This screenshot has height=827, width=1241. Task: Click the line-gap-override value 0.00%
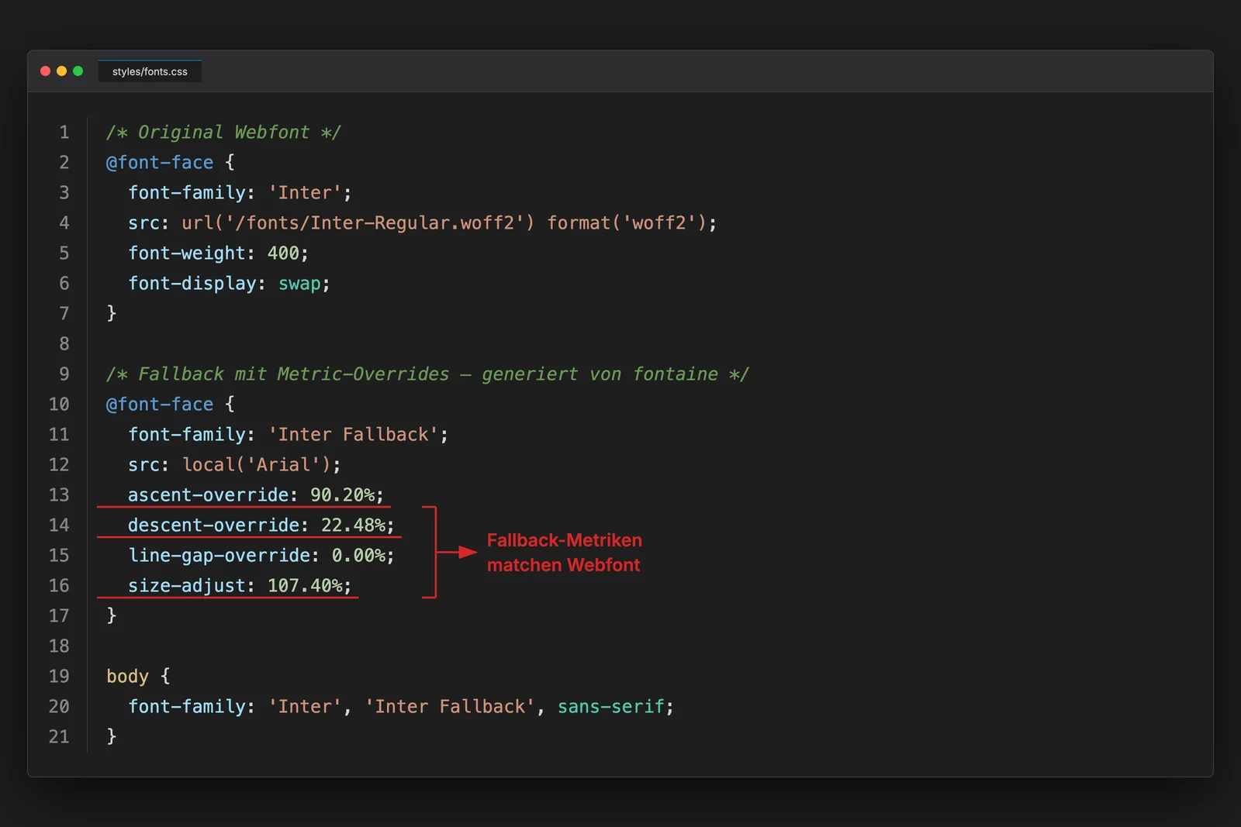point(358,556)
